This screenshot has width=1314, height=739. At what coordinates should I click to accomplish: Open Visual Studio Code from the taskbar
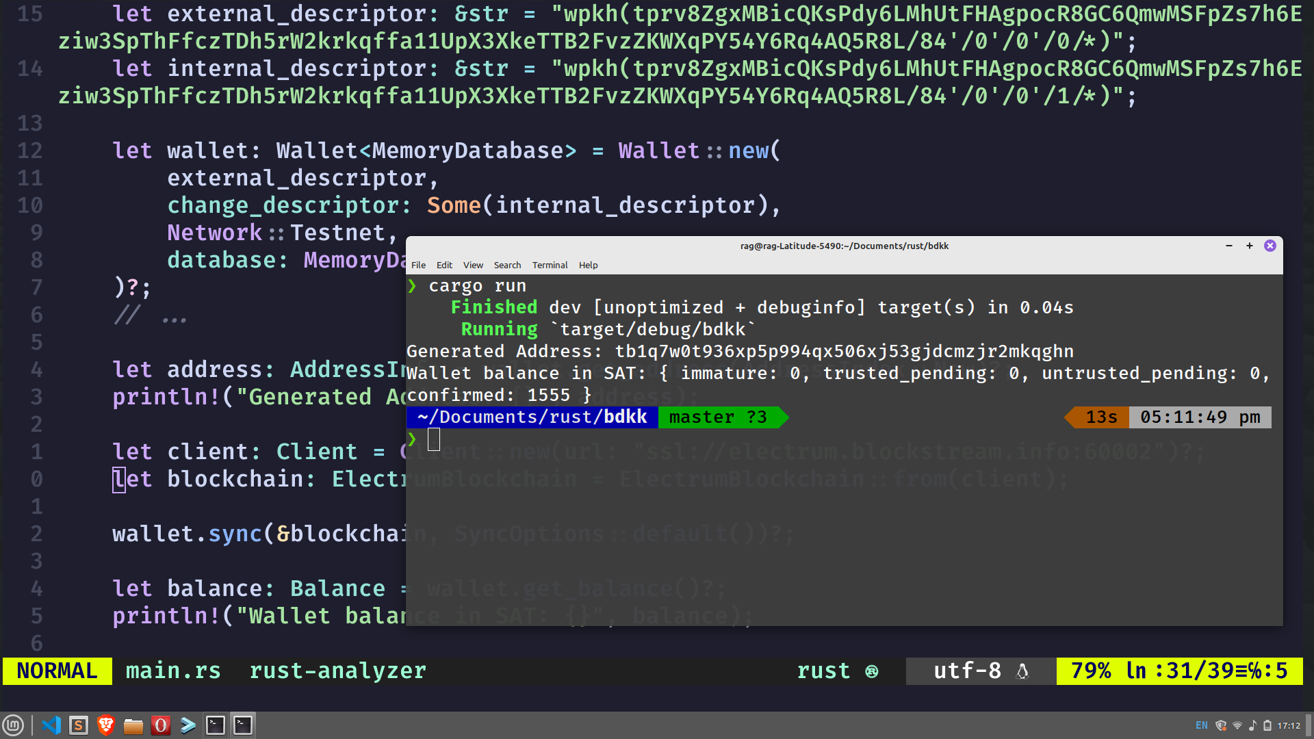point(51,725)
